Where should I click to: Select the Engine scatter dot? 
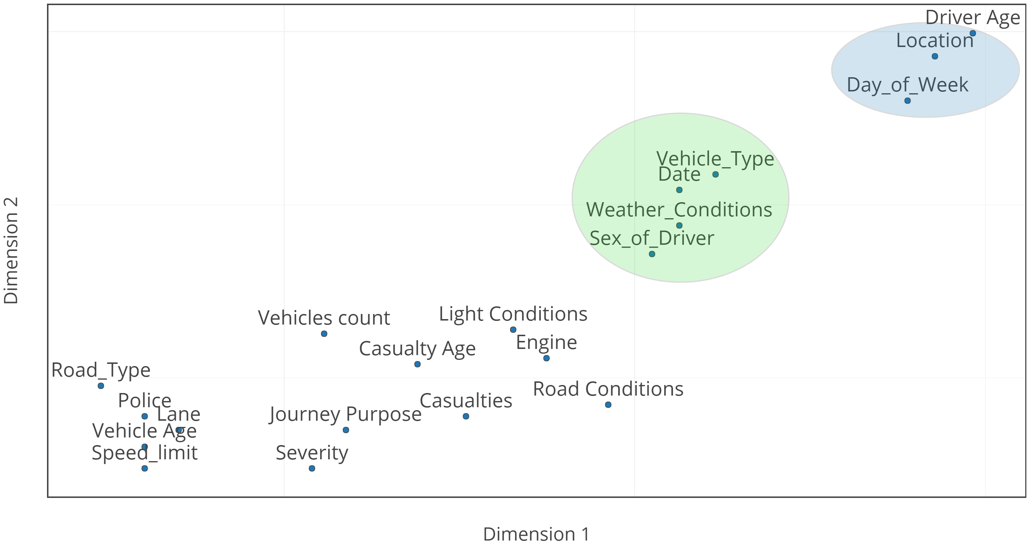coord(547,358)
